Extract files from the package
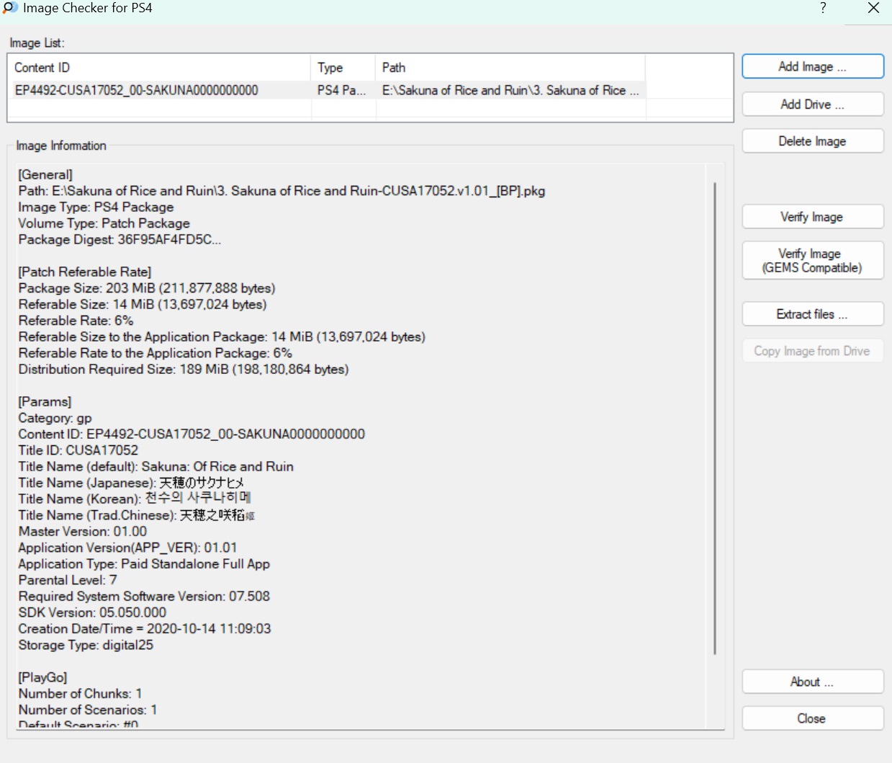The image size is (892, 763). [813, 314]
